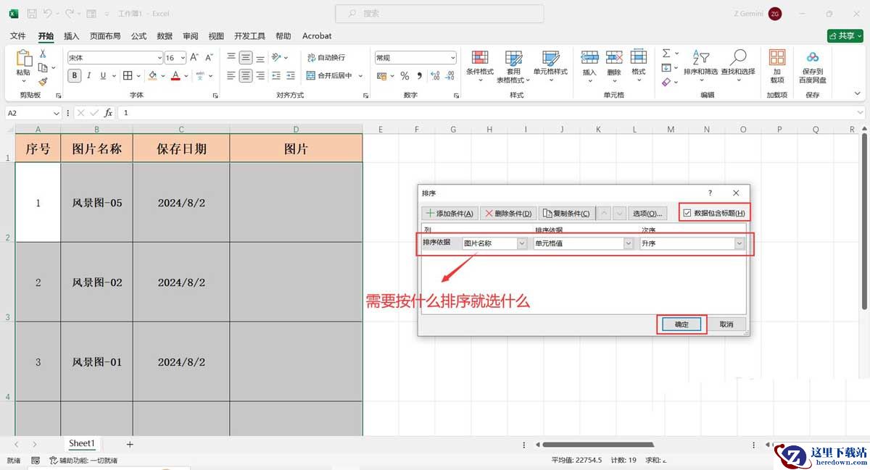
Task: Click the 确定 button in sort dialog
Action: [x=682, y=324]
